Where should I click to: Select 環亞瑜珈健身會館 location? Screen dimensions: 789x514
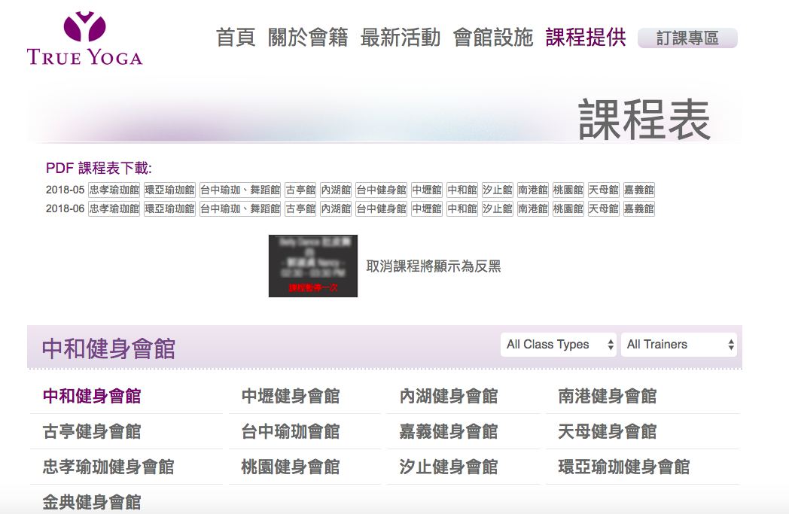pyautogui.click(x=624, y=467)
